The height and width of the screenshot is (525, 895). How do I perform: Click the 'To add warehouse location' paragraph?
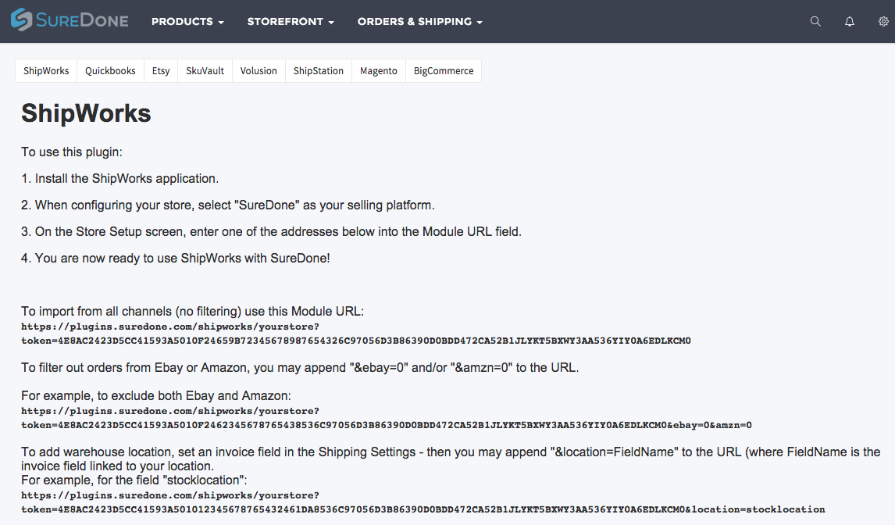tap(451, 459)
